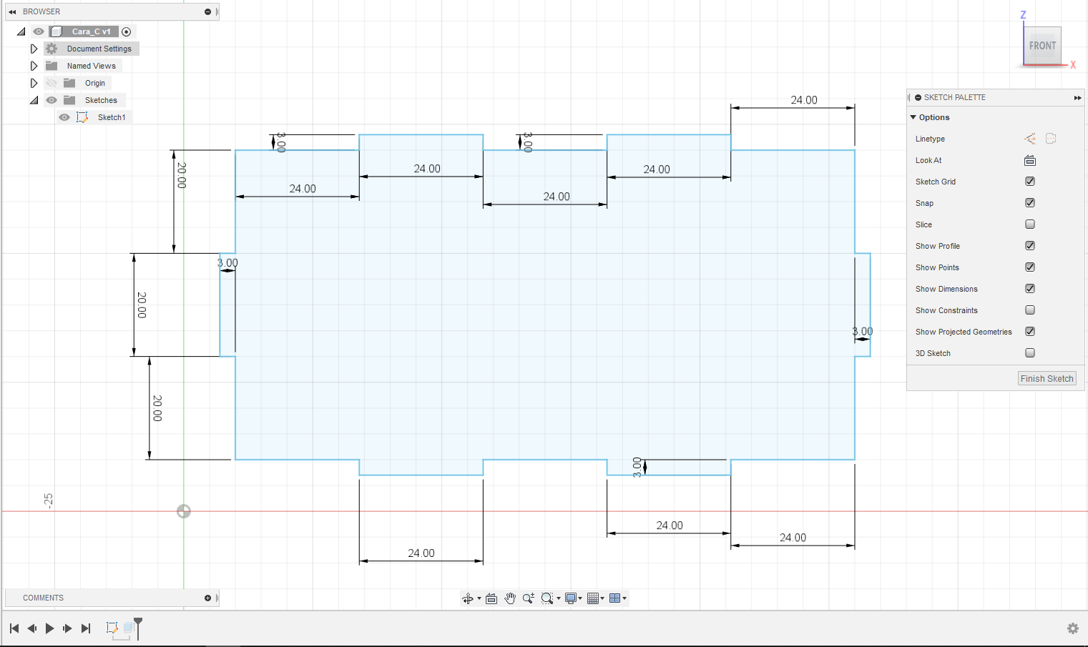This screenshot has width=1088, height=647.
Task: Open the Viewports dropdown arrow
Action: coord(624,598)
